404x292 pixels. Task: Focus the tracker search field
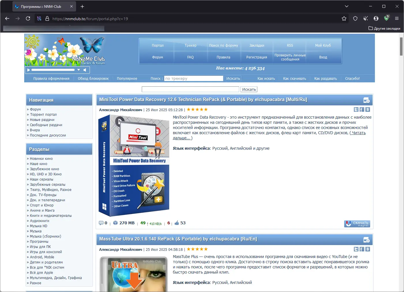coord(194,78)
